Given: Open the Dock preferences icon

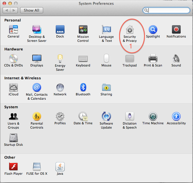Looking at the screenshot, I should 60,29.
